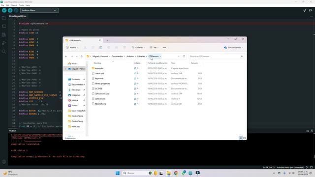Open the Sincronizando OneDrive status dropdown
This screenshot has width=315, height=177.
[x=233, y=48]
